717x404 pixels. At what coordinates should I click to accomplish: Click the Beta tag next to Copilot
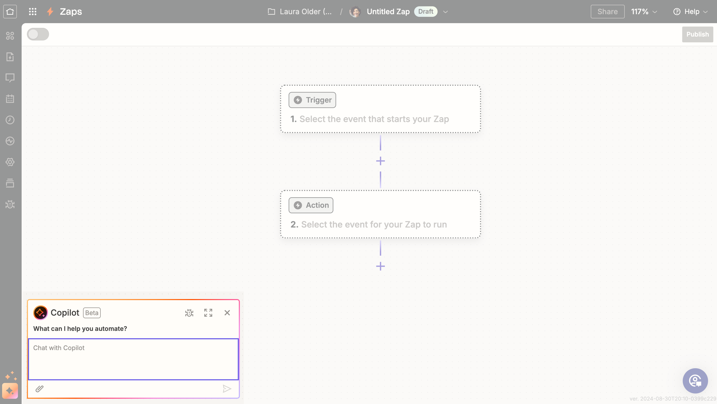point(91,313)
